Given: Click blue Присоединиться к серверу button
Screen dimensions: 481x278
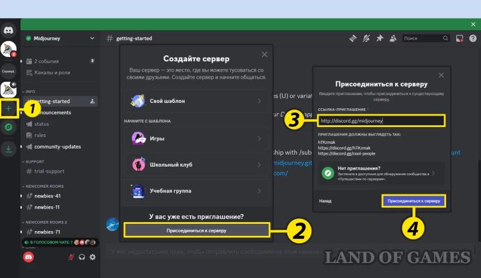Looking at the screenshot, I should click(x=414, y=201).
